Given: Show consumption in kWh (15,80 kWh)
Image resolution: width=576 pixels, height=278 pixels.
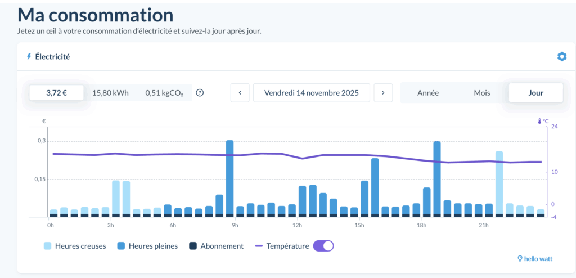Looking at the screenshot, I should tap(110, 93).
